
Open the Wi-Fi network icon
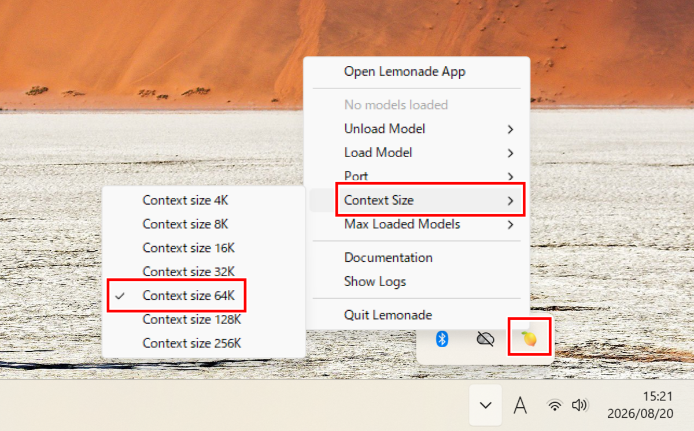tap(555, 406)
